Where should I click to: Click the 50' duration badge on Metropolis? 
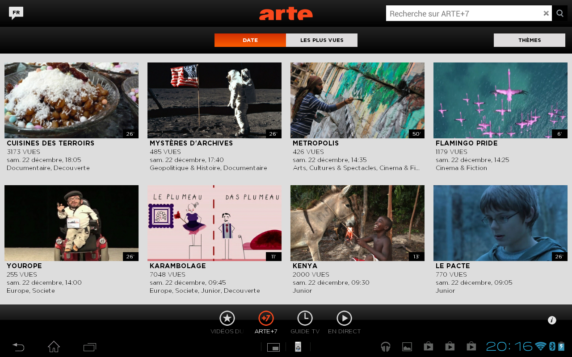click(416, 134)
